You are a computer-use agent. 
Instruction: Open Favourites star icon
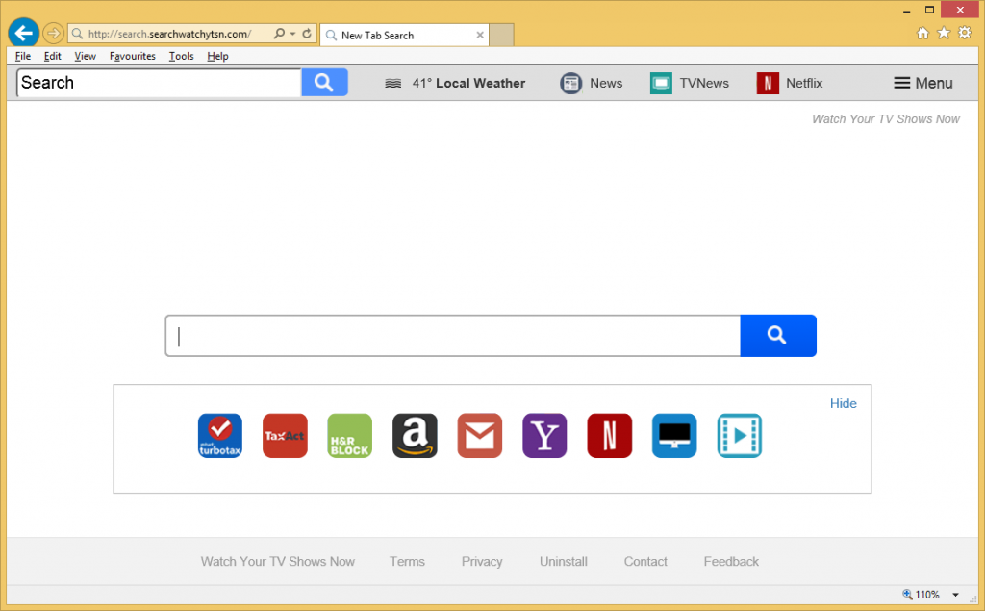(x=944, y=33)
